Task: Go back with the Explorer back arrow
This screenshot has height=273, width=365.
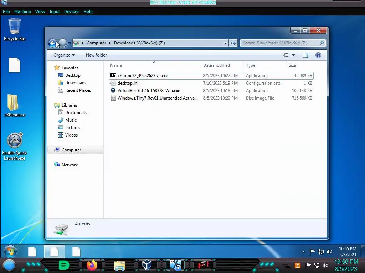Action: 53,43
